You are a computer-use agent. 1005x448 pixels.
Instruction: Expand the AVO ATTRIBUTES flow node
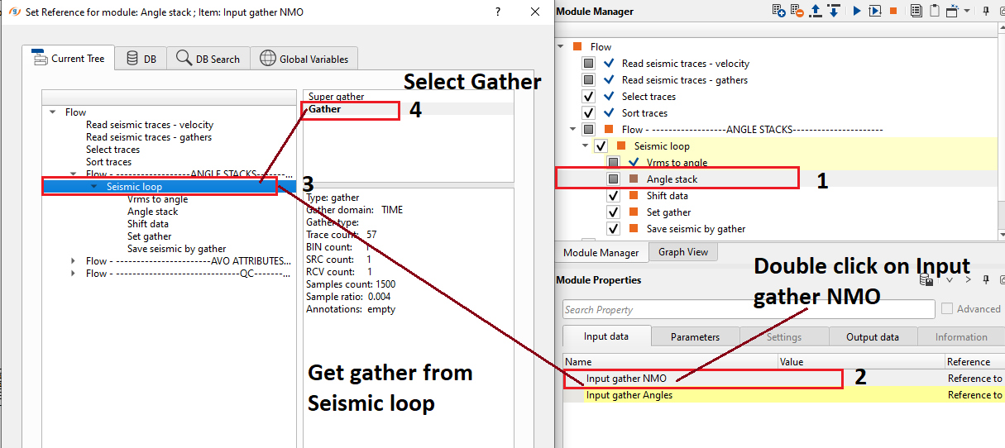(x=75, y=261)
